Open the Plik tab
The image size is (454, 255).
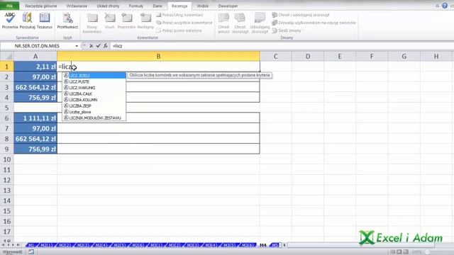(9, 6)
